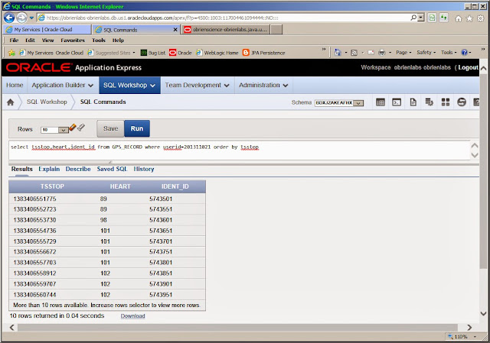Open the zoom level 110% control
Image resolution: width=490 pixels, height=343 pixels.
point(462,336)
